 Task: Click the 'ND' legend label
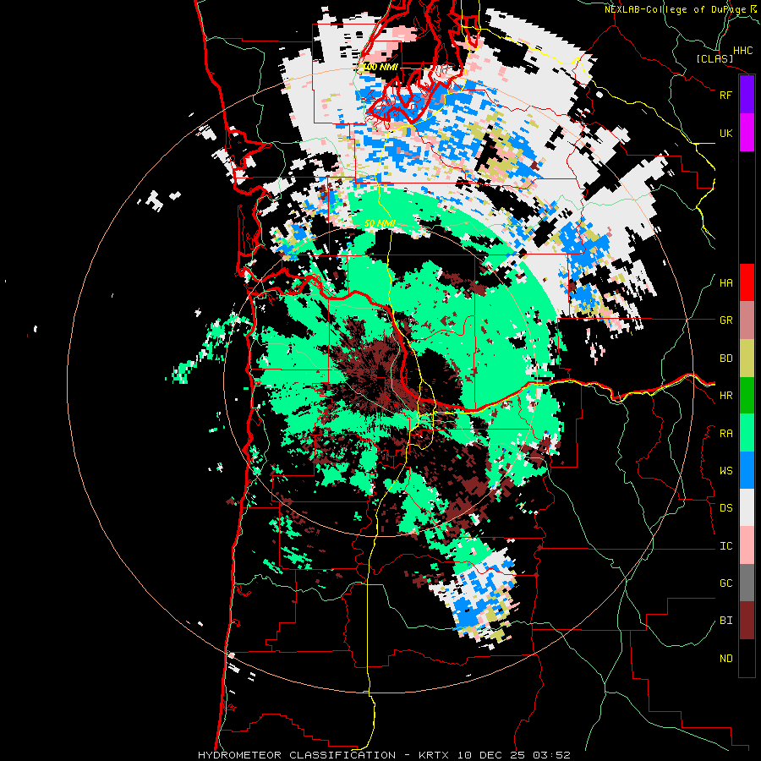click(726, 659)
